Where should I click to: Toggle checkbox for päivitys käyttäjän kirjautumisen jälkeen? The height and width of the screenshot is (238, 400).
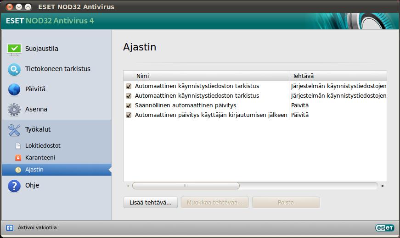coord(129,115)
